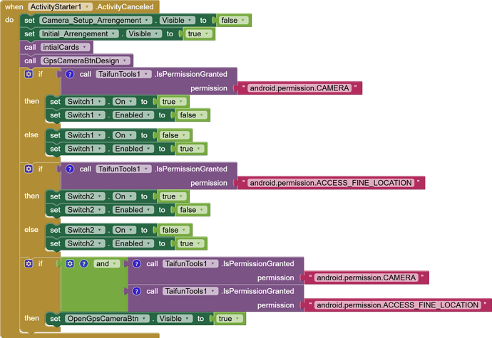This screenshot has width=492, height=338.
Task: Open Switch1 dropdown in 'Switch1.Enabled to false' row
Action: [x=85, y=115]
